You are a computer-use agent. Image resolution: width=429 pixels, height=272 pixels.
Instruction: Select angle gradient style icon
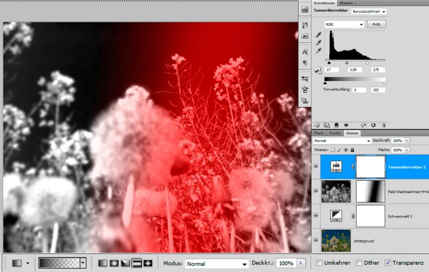[125, 263]
